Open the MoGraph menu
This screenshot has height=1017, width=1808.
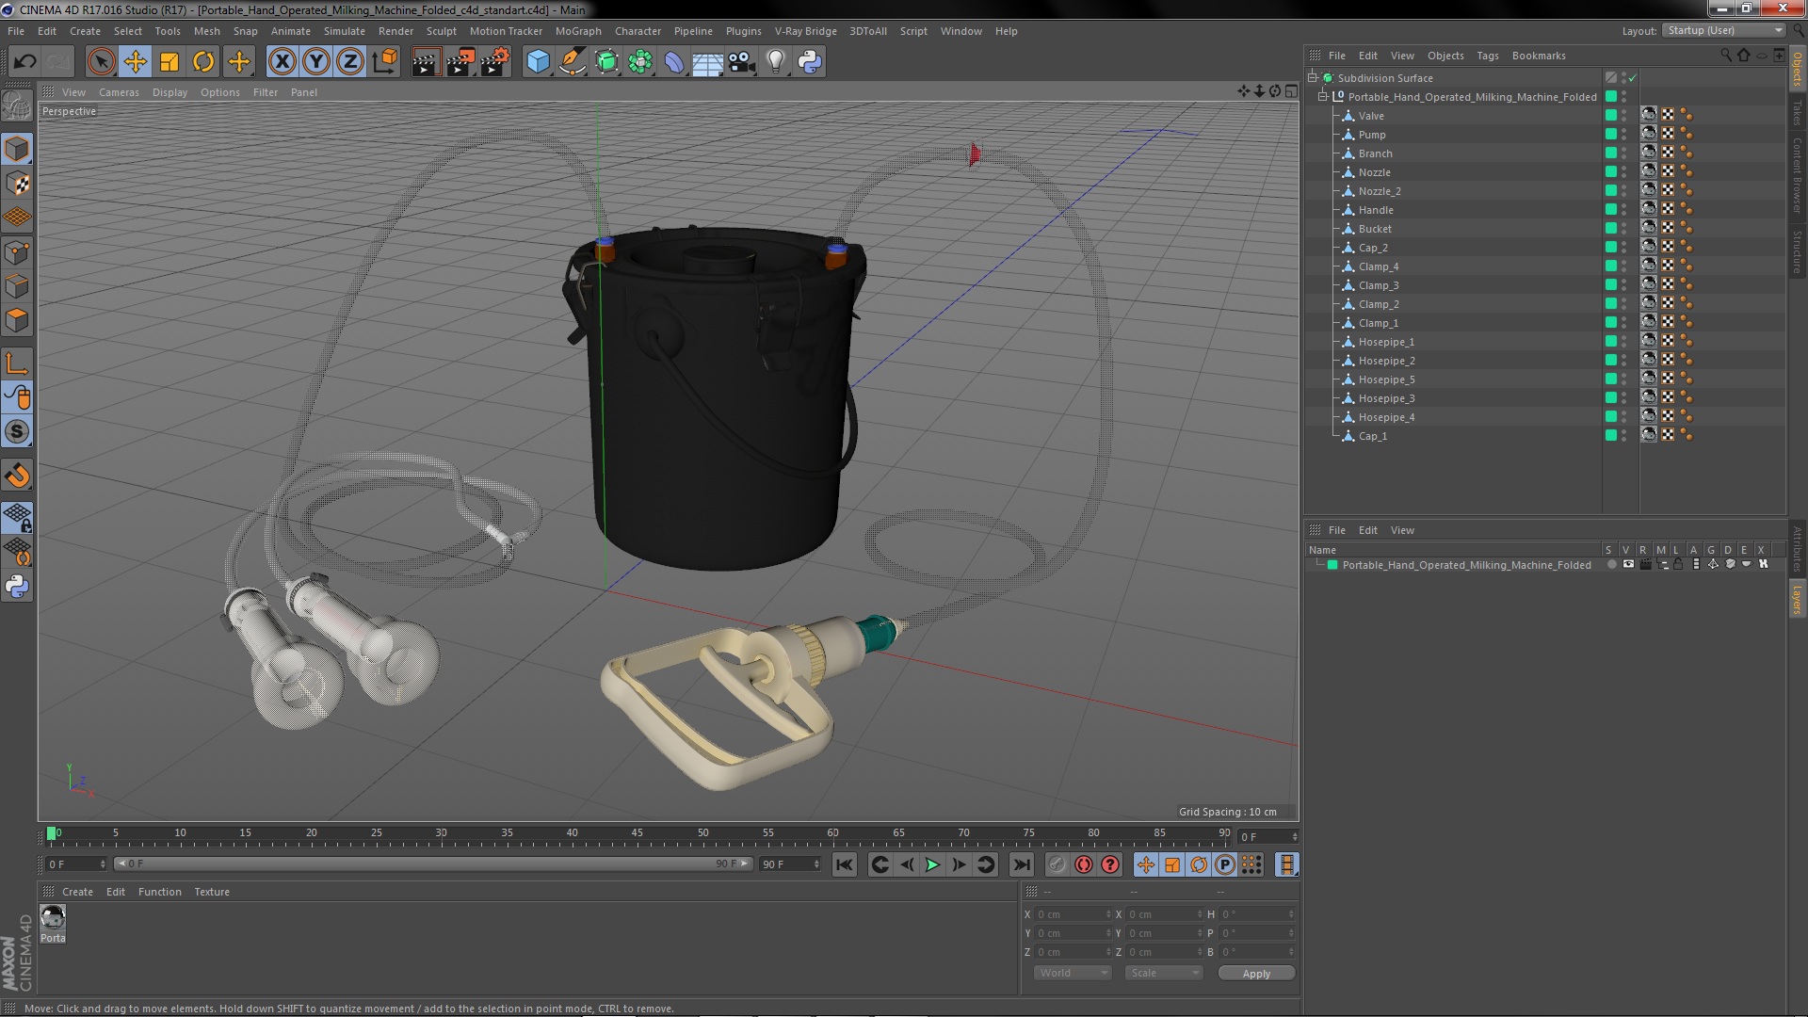578,31
